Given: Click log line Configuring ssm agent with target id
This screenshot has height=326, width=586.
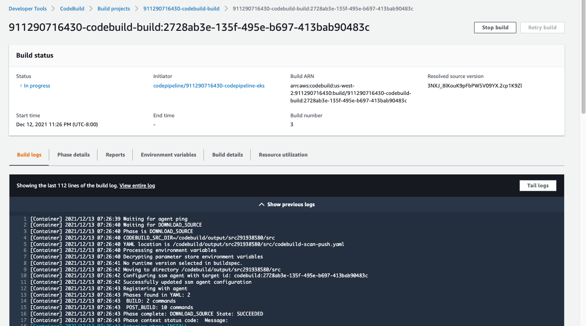Looking at the screenshot, I should [199, 276].
